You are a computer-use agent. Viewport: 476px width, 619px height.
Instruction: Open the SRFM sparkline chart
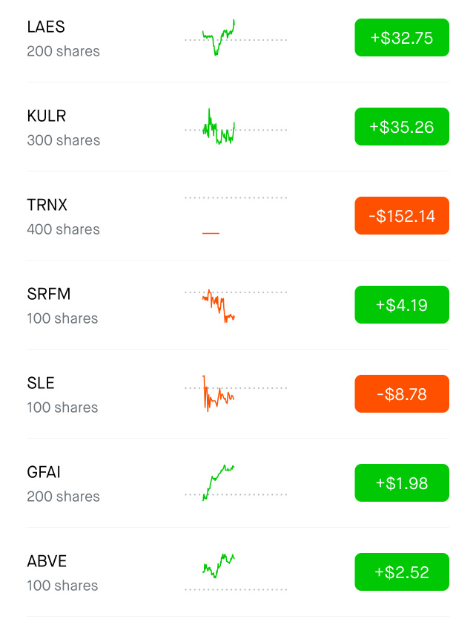pos(236,306)
